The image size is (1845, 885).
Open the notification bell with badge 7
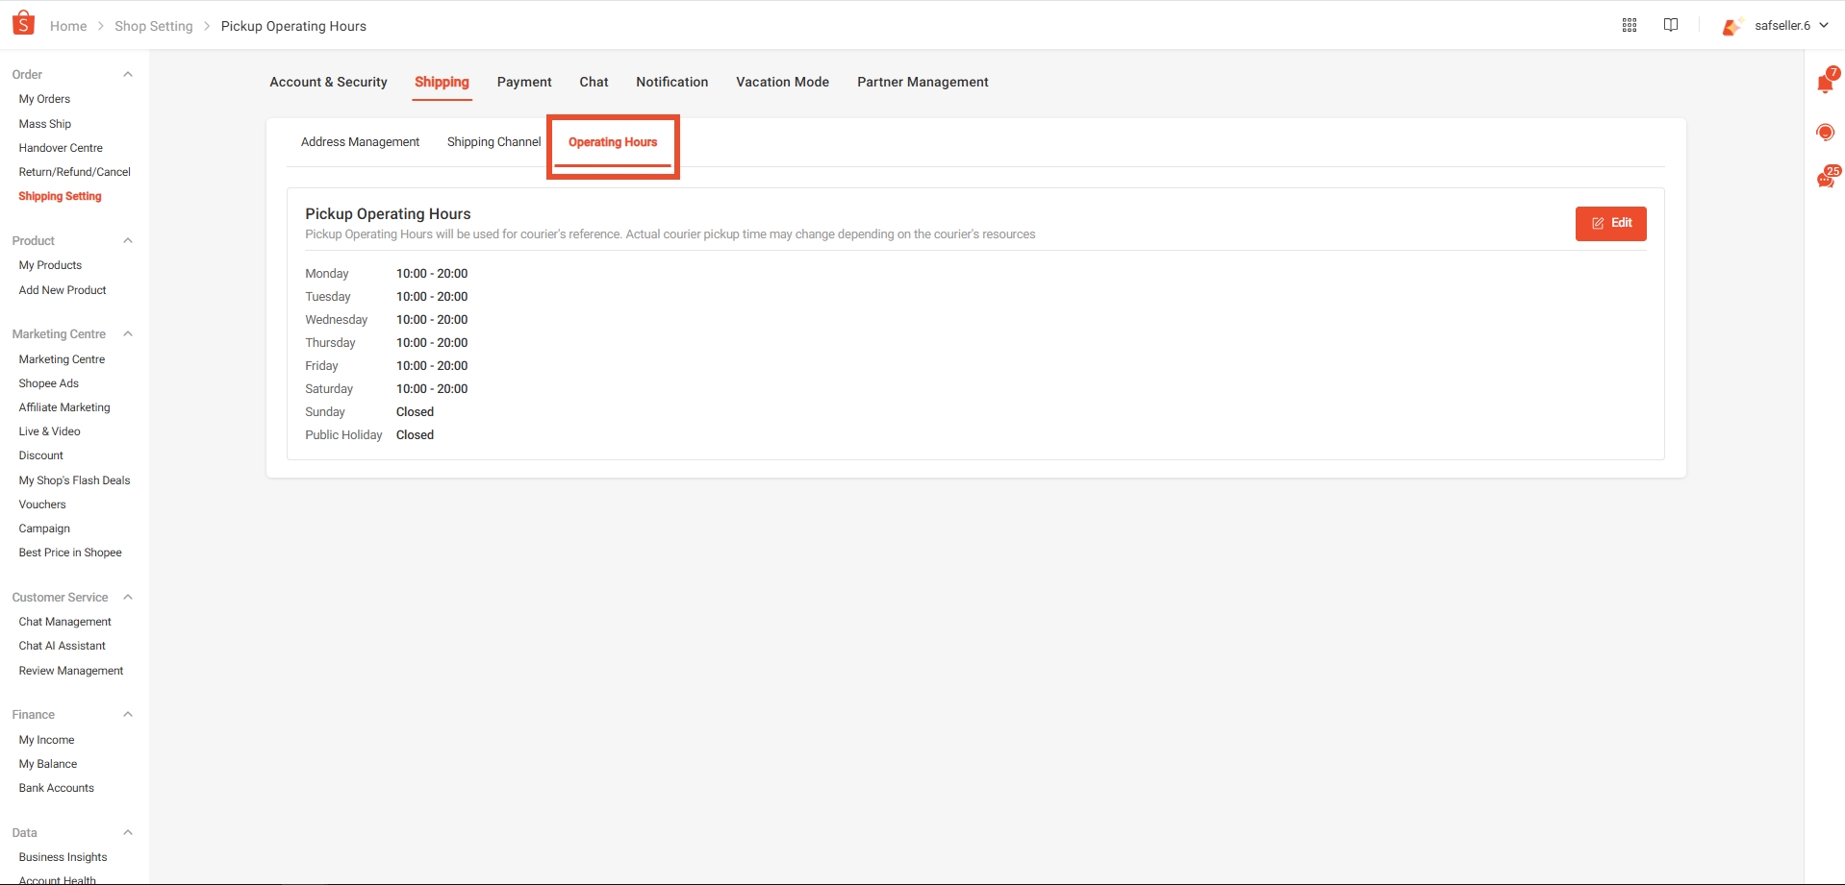point(1826,83)
